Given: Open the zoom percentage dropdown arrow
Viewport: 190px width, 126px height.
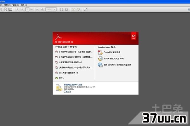Looking at the screenshot, I should (55, 9).
